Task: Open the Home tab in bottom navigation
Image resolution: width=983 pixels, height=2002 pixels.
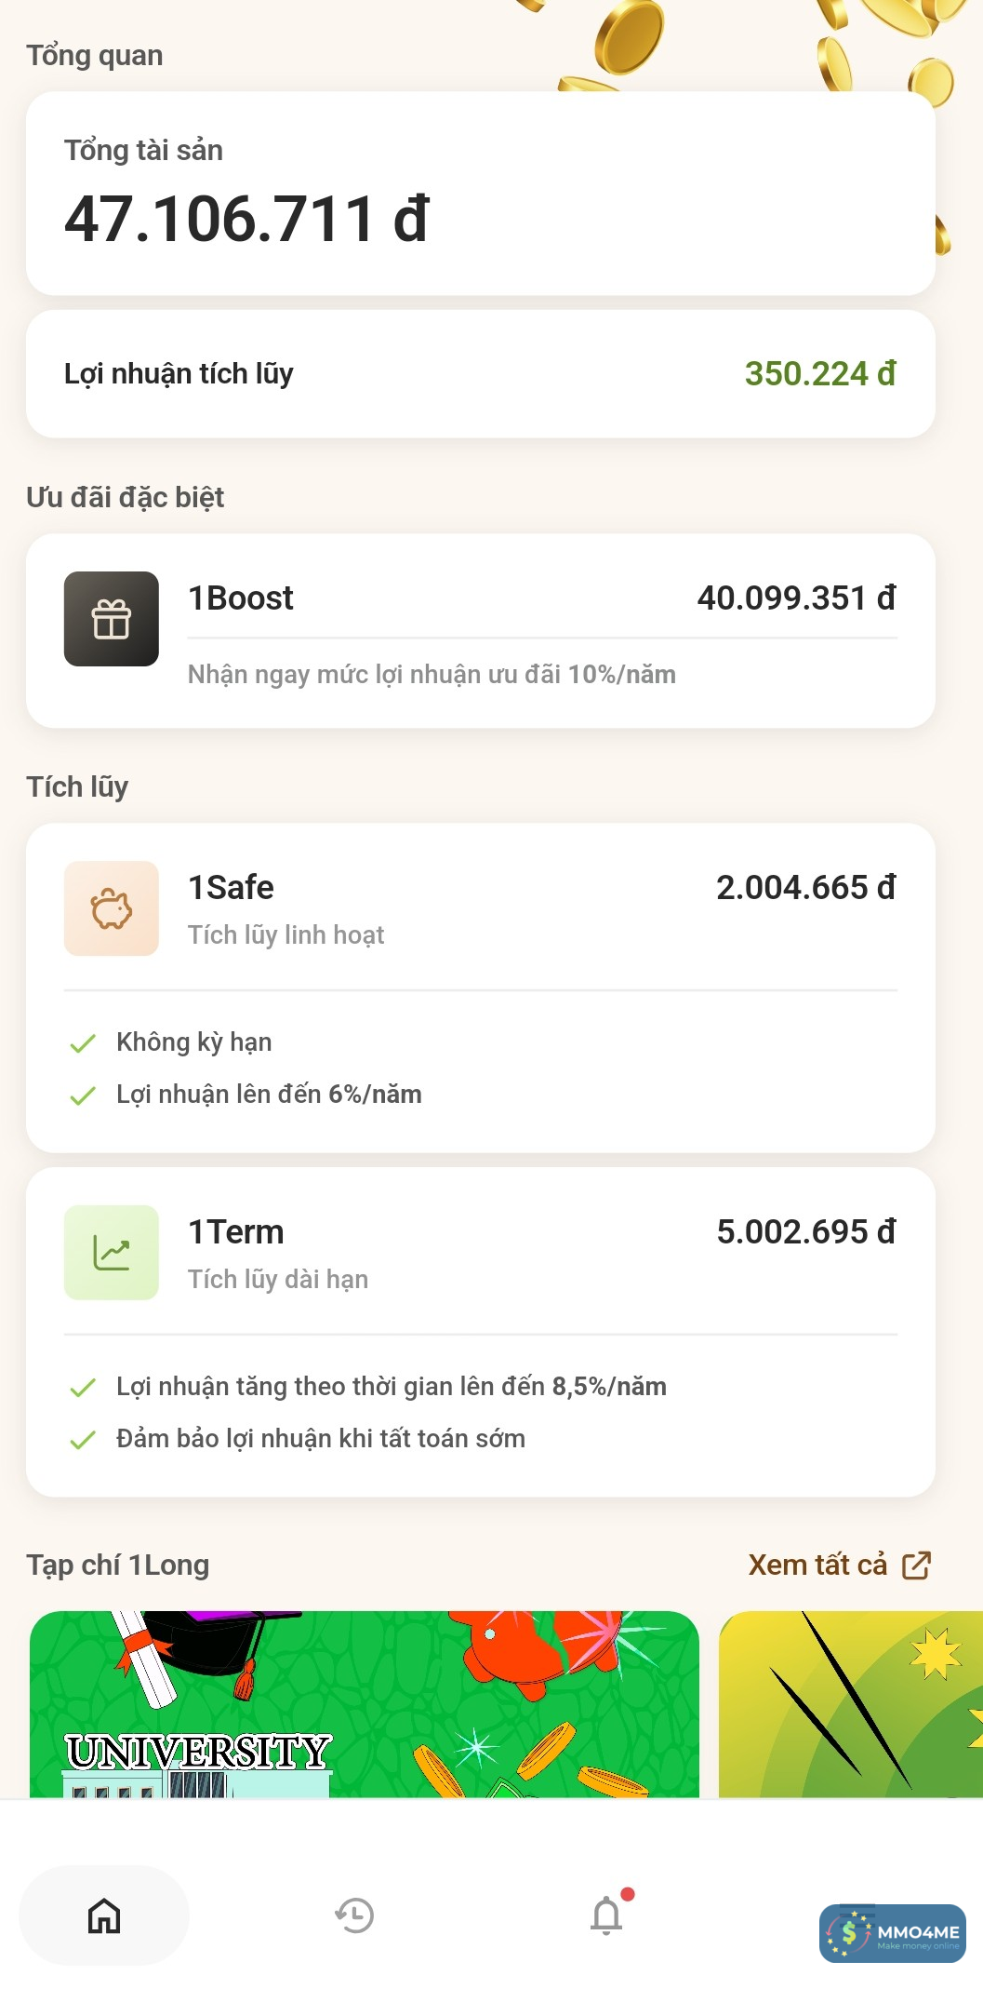Action: point(104,1916)
